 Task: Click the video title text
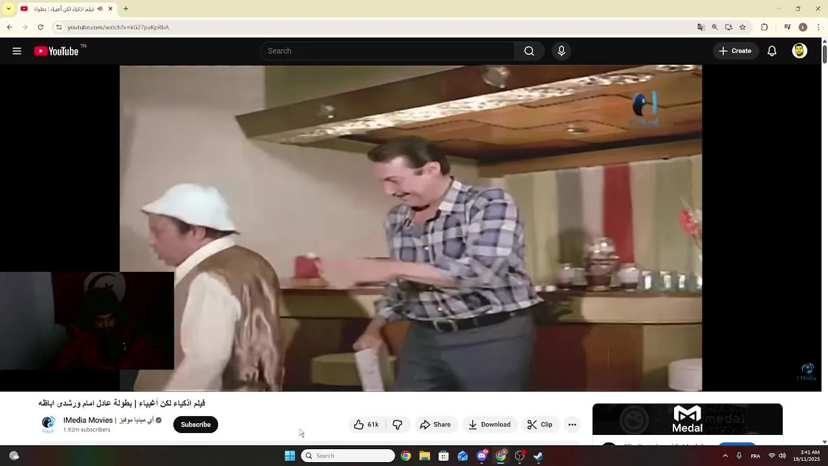[122, 403]
